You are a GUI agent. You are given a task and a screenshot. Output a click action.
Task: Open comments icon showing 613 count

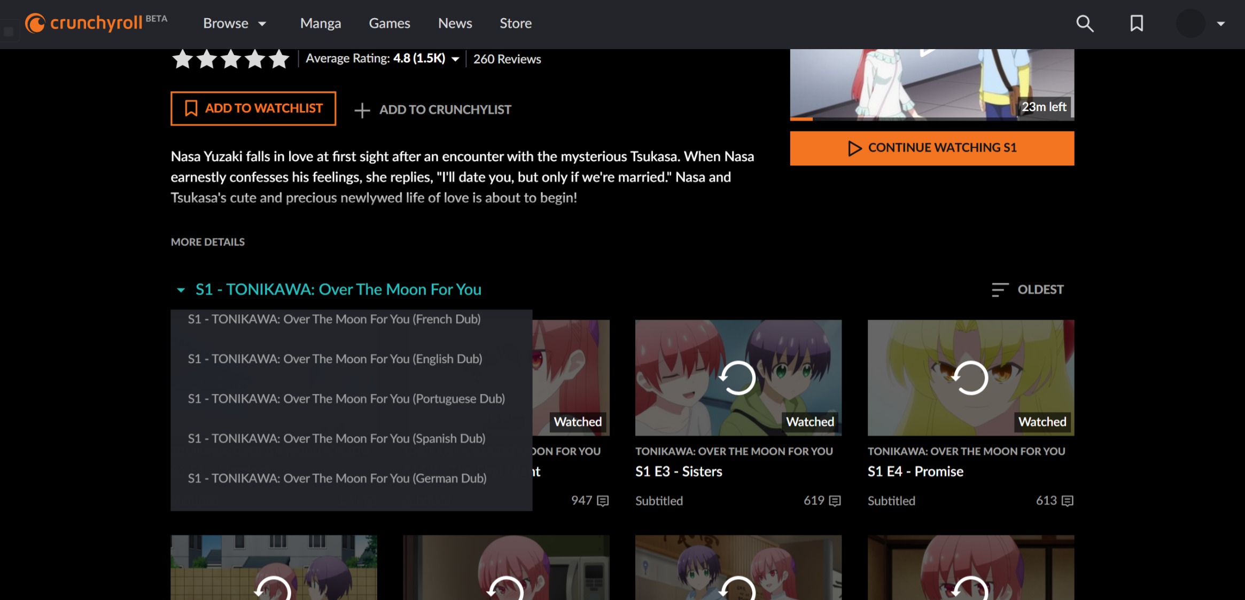[x=1067, y=501]
